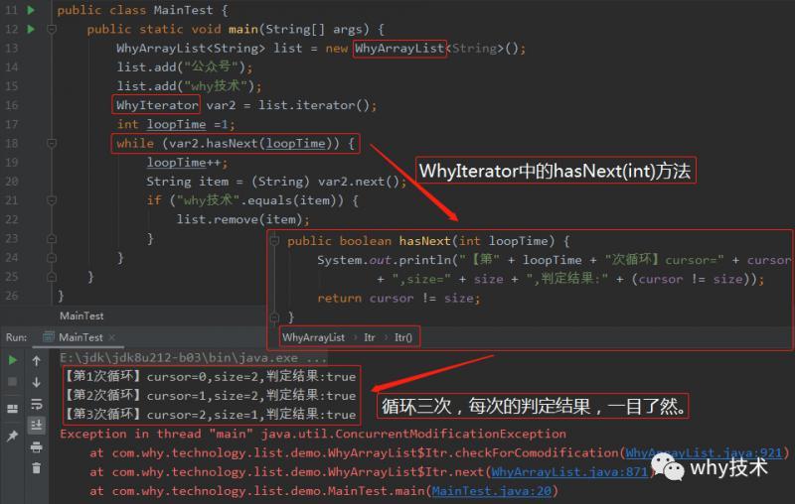Click WhyArrayList breadcrumb item
Viewport: 795px width, 504px height.
[313, 337]
